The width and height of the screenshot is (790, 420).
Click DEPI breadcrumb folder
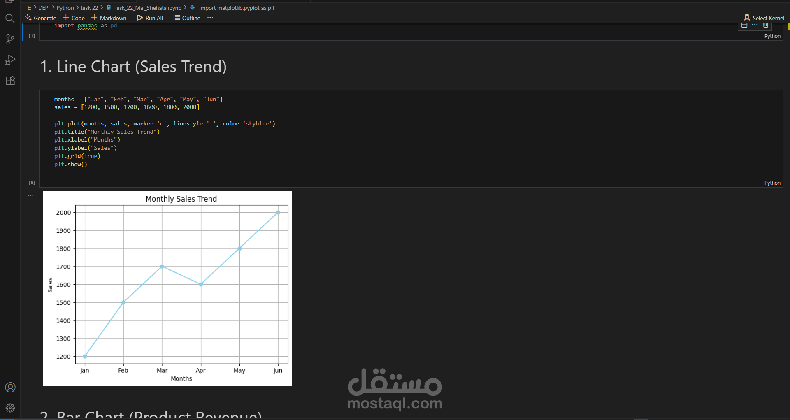point(44,8)
